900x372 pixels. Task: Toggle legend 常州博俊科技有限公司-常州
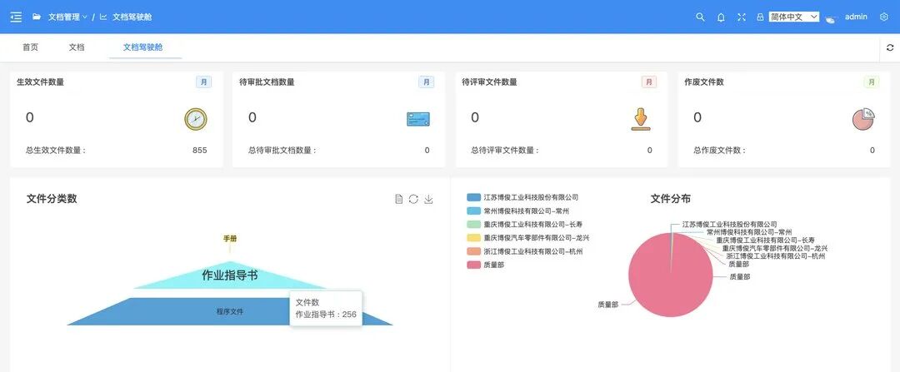pos(517,211)
